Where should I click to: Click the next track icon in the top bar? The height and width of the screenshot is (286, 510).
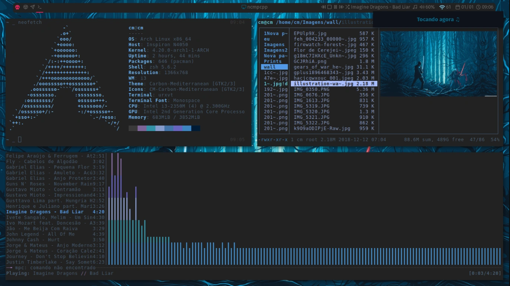(x=342, y=7)
